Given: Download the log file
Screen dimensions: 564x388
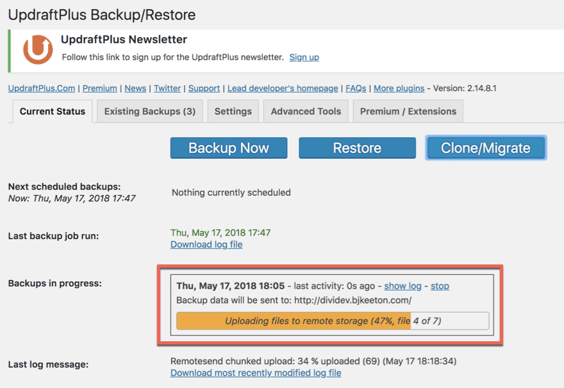Looking at the screenshot, I should point(206,245).
